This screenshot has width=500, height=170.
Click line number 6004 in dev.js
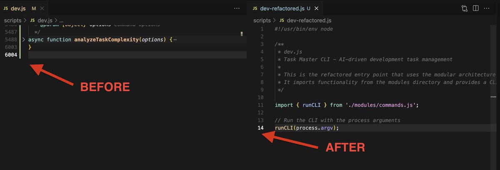click(10, 55)
